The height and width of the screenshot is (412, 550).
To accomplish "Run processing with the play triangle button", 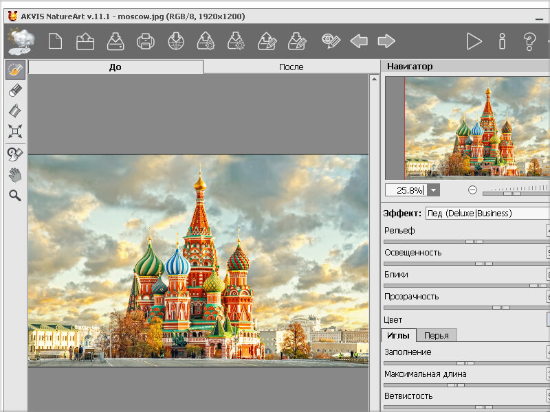I will pos(474,41).
